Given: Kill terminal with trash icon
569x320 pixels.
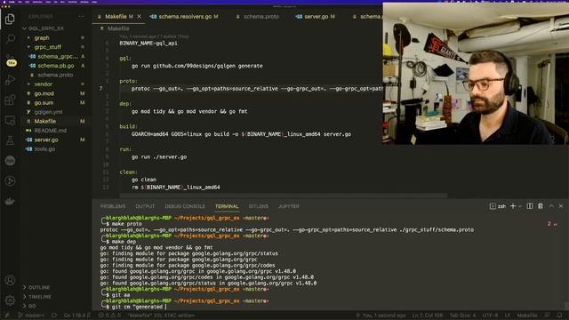Looking at the screenshot, I should [x=541, y=206].
